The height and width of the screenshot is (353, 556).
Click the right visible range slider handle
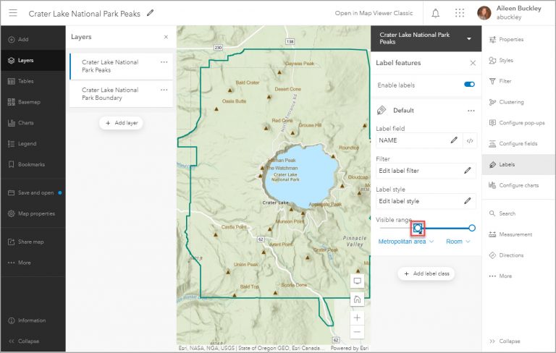click(471, 228)
